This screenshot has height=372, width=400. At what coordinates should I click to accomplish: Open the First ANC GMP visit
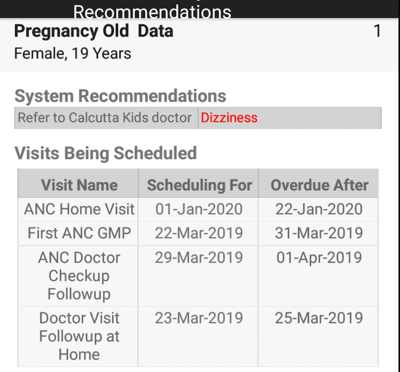pos(79,233)
